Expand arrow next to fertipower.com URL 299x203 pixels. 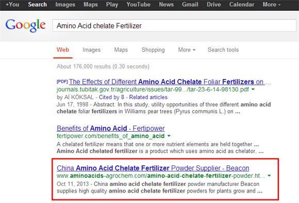(x=169, y=136)
